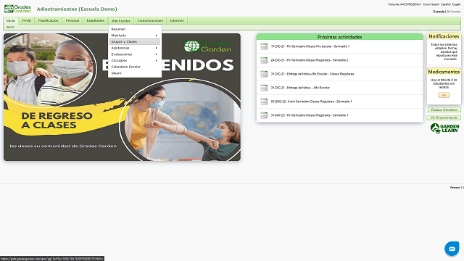Click 03-ENE-22 Inicio Semestre text

click(311, 101)
